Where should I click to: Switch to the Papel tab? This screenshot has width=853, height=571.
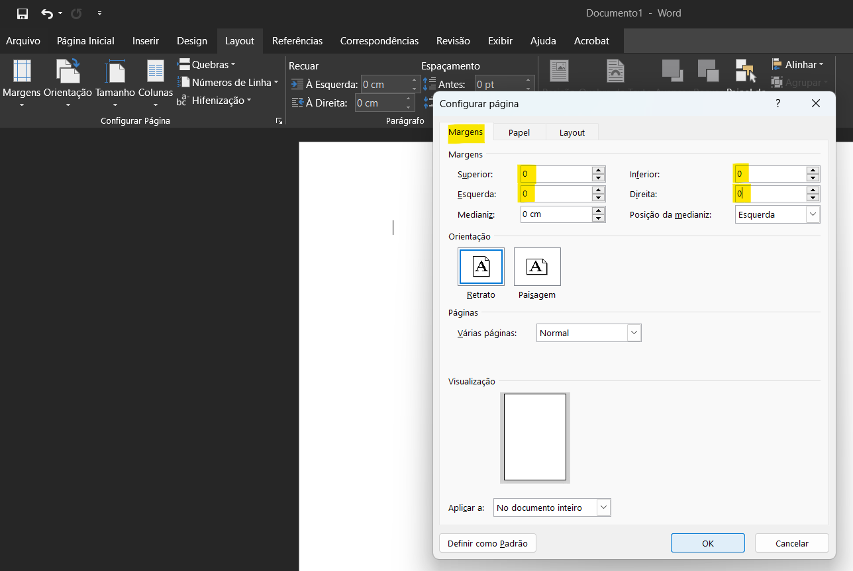click(519, 132)
